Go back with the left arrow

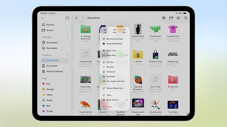point(77,18)
